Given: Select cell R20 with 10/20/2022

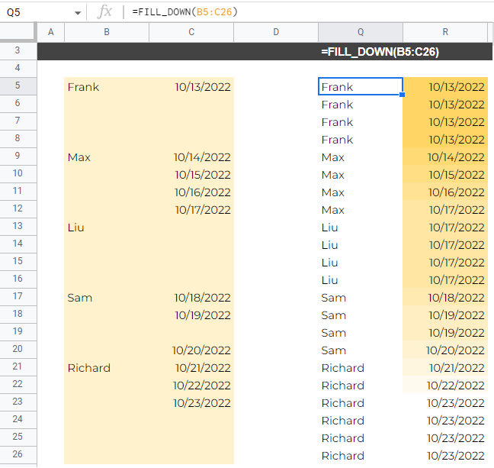Looking at the screenshot, I should [445, 350].
